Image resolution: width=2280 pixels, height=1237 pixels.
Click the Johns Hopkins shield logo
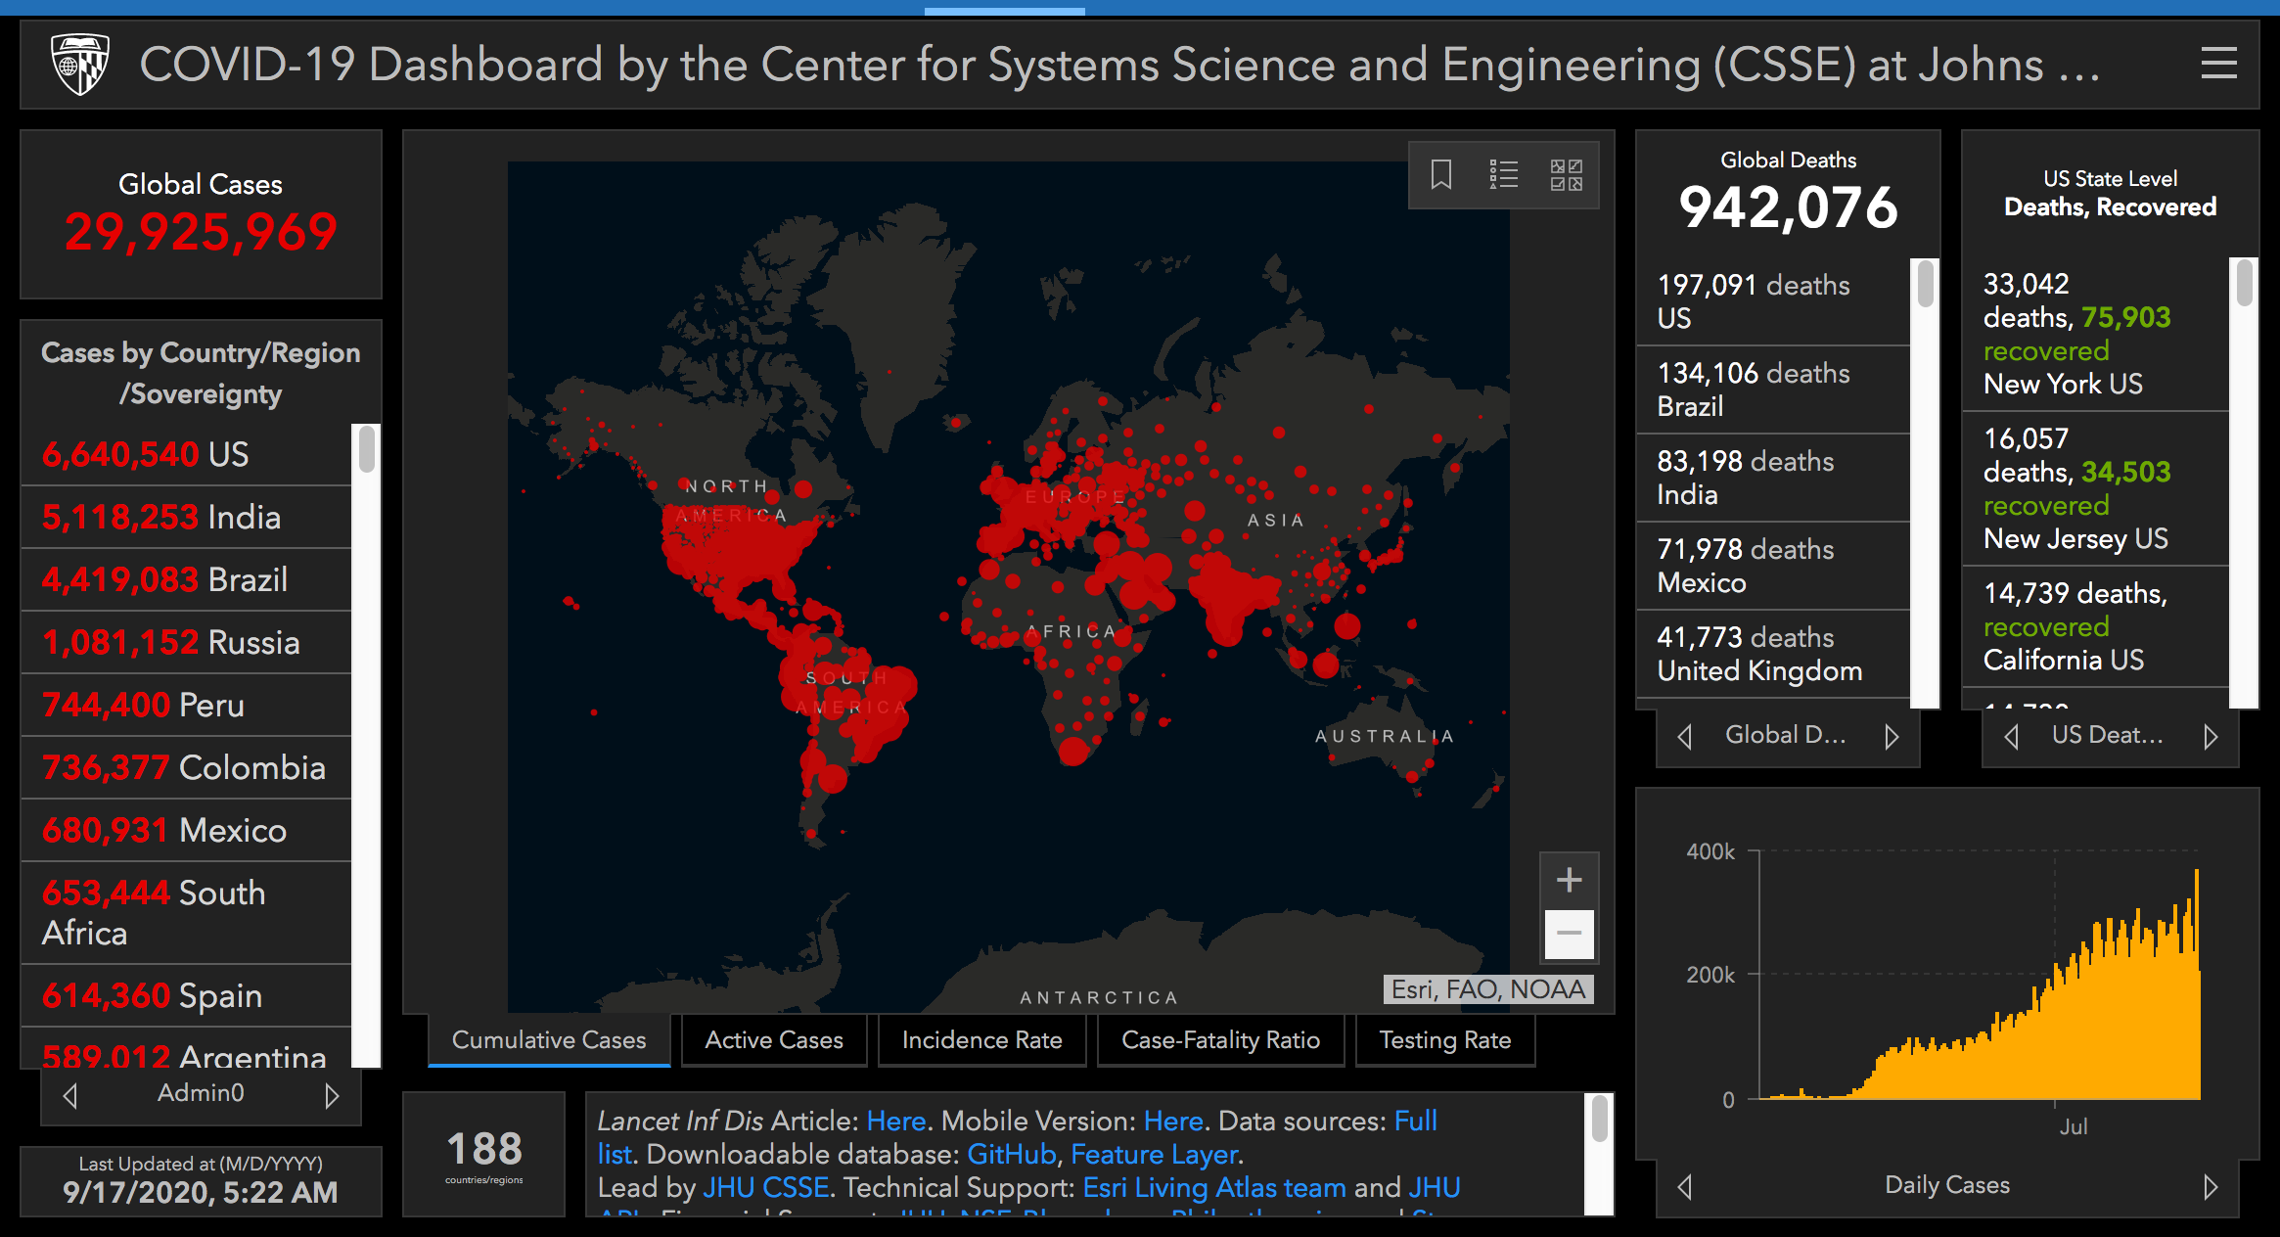pyautogui.click(x=80, y=65)
